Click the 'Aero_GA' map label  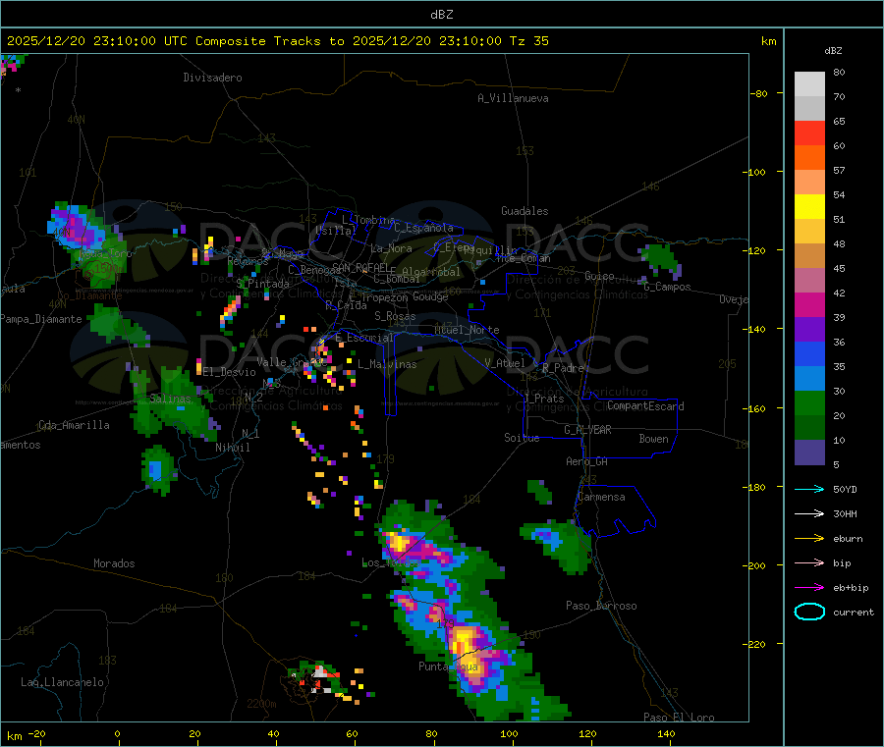point(587,461)
